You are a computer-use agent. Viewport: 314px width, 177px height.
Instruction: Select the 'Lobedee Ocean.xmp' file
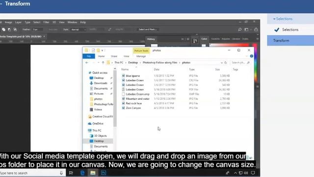[x=137, y=94]
